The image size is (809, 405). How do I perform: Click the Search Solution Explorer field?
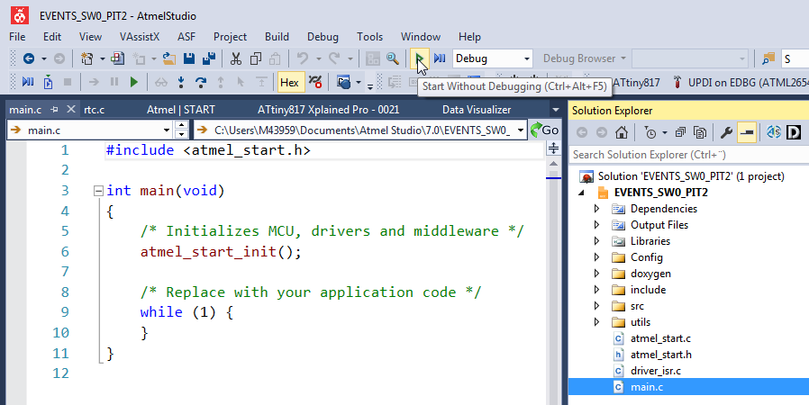point(689,155)
